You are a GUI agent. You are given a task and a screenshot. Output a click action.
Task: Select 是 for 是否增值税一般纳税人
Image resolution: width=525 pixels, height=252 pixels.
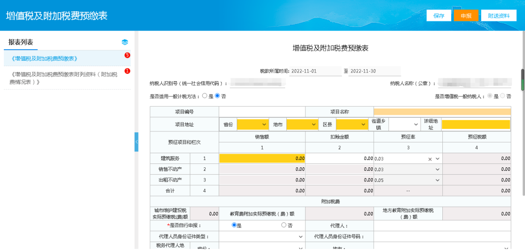(x=490, y=96)
